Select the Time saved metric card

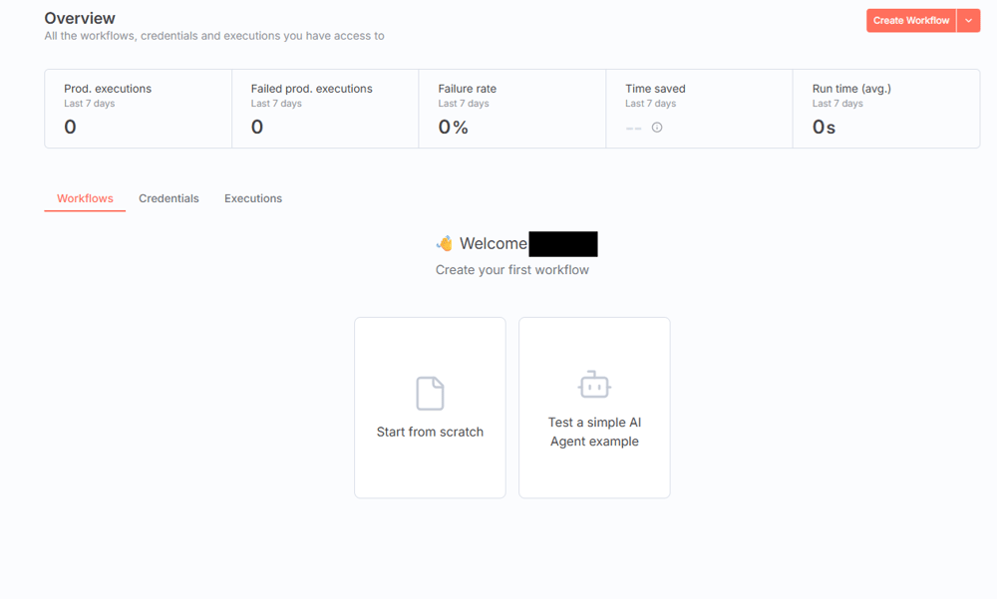[x=699, y=109]
